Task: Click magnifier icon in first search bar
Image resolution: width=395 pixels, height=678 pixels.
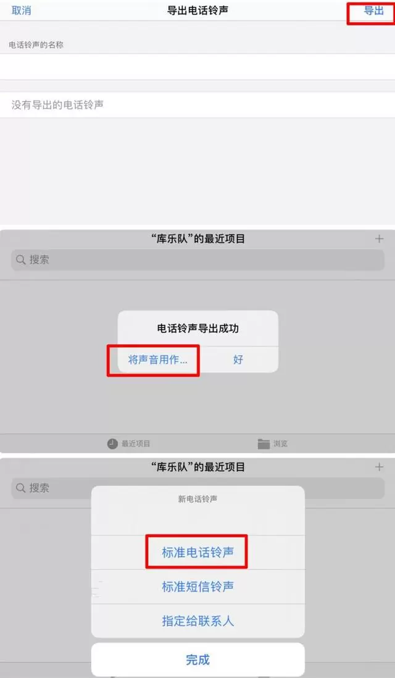Action: [x=20, y=260]
